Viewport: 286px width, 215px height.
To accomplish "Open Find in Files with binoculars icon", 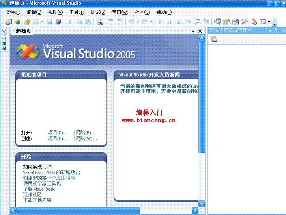I will click(x=99, y=22).
